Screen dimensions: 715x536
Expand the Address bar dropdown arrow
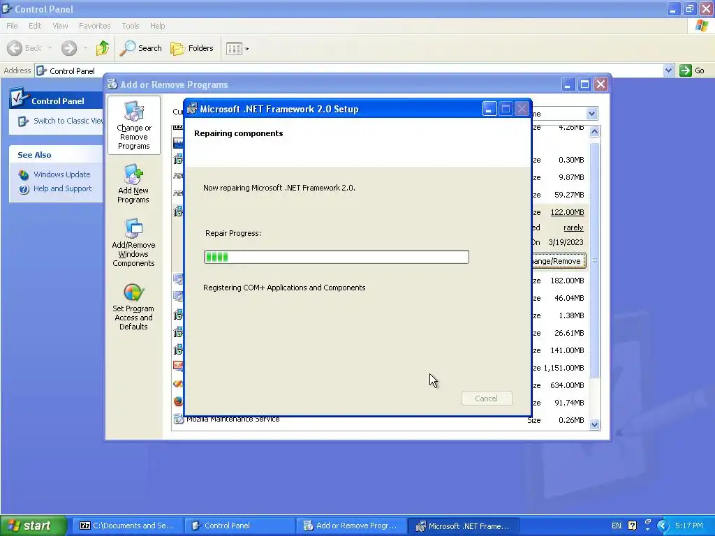pos(668,70)
